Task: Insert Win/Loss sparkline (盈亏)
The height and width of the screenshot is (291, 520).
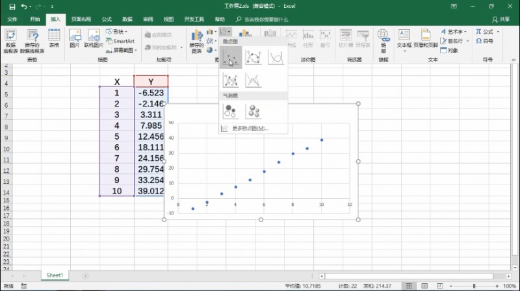Action: (x=325, y=38)
